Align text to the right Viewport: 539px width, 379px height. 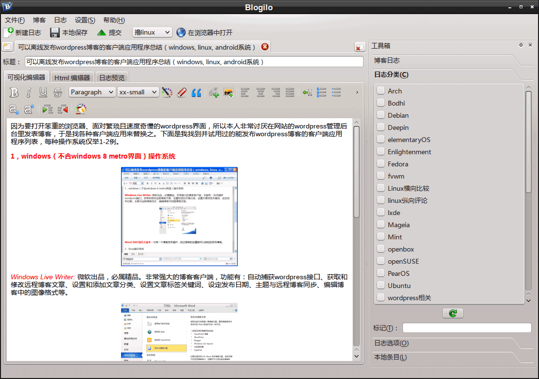(x=276, y=92)
